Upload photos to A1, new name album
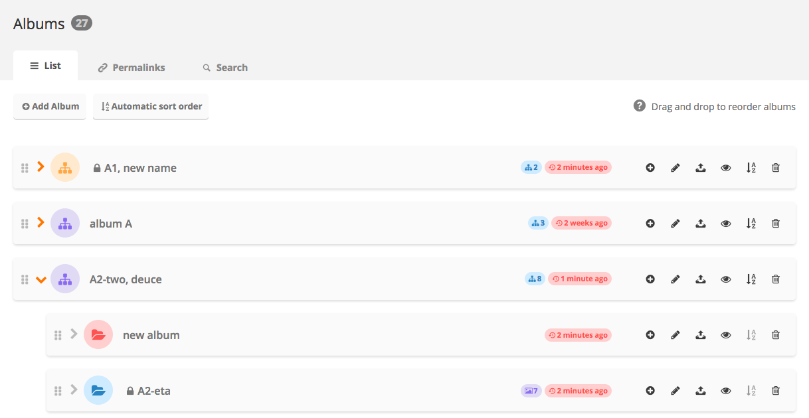The width and height of the screenshot is (809, 418). pos(700,168)
